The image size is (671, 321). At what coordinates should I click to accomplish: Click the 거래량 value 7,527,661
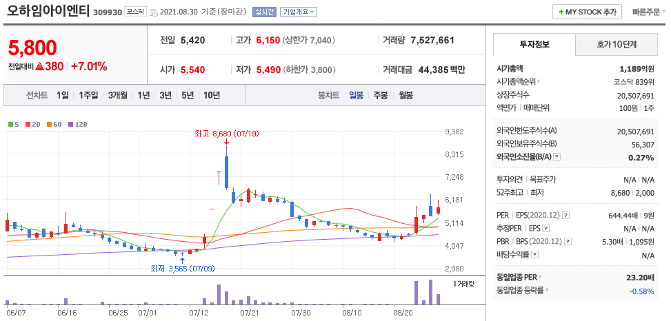click(x=432, y=41)
